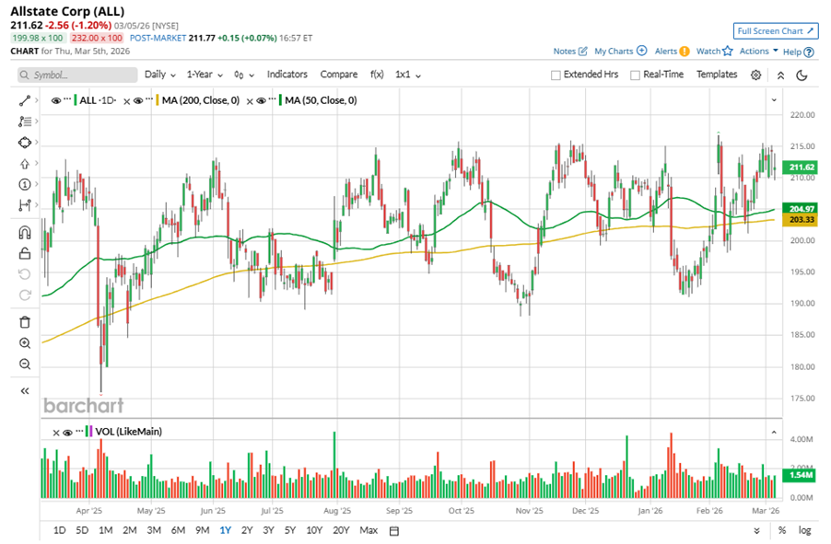The image size is (831, 544).
Task: Switch to dark mode
Action: pyautogui.click(x=802, y=75)
